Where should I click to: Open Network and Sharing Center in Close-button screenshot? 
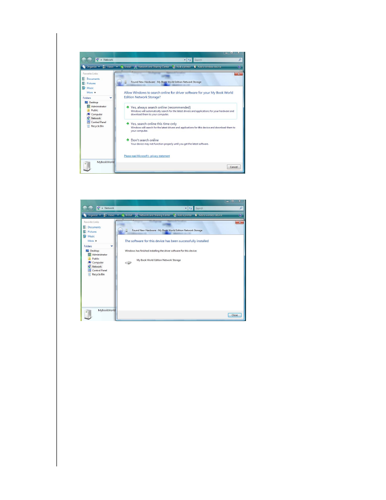click(153, 215)
